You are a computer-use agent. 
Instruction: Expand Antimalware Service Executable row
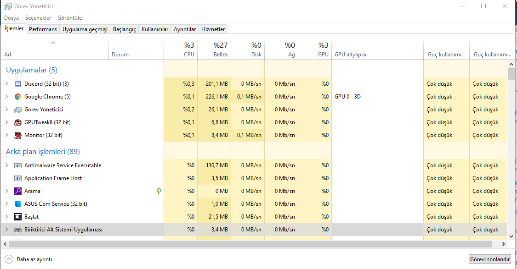tap(6, 165)
